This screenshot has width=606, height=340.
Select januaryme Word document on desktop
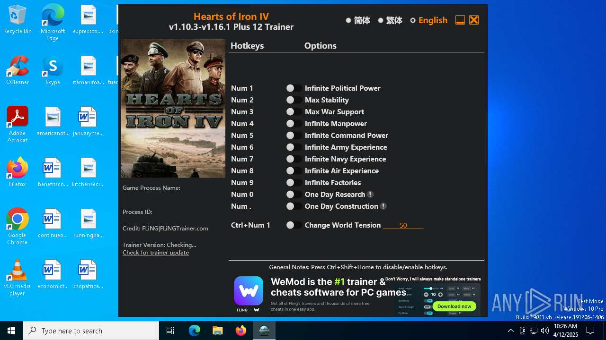(88, 122)
